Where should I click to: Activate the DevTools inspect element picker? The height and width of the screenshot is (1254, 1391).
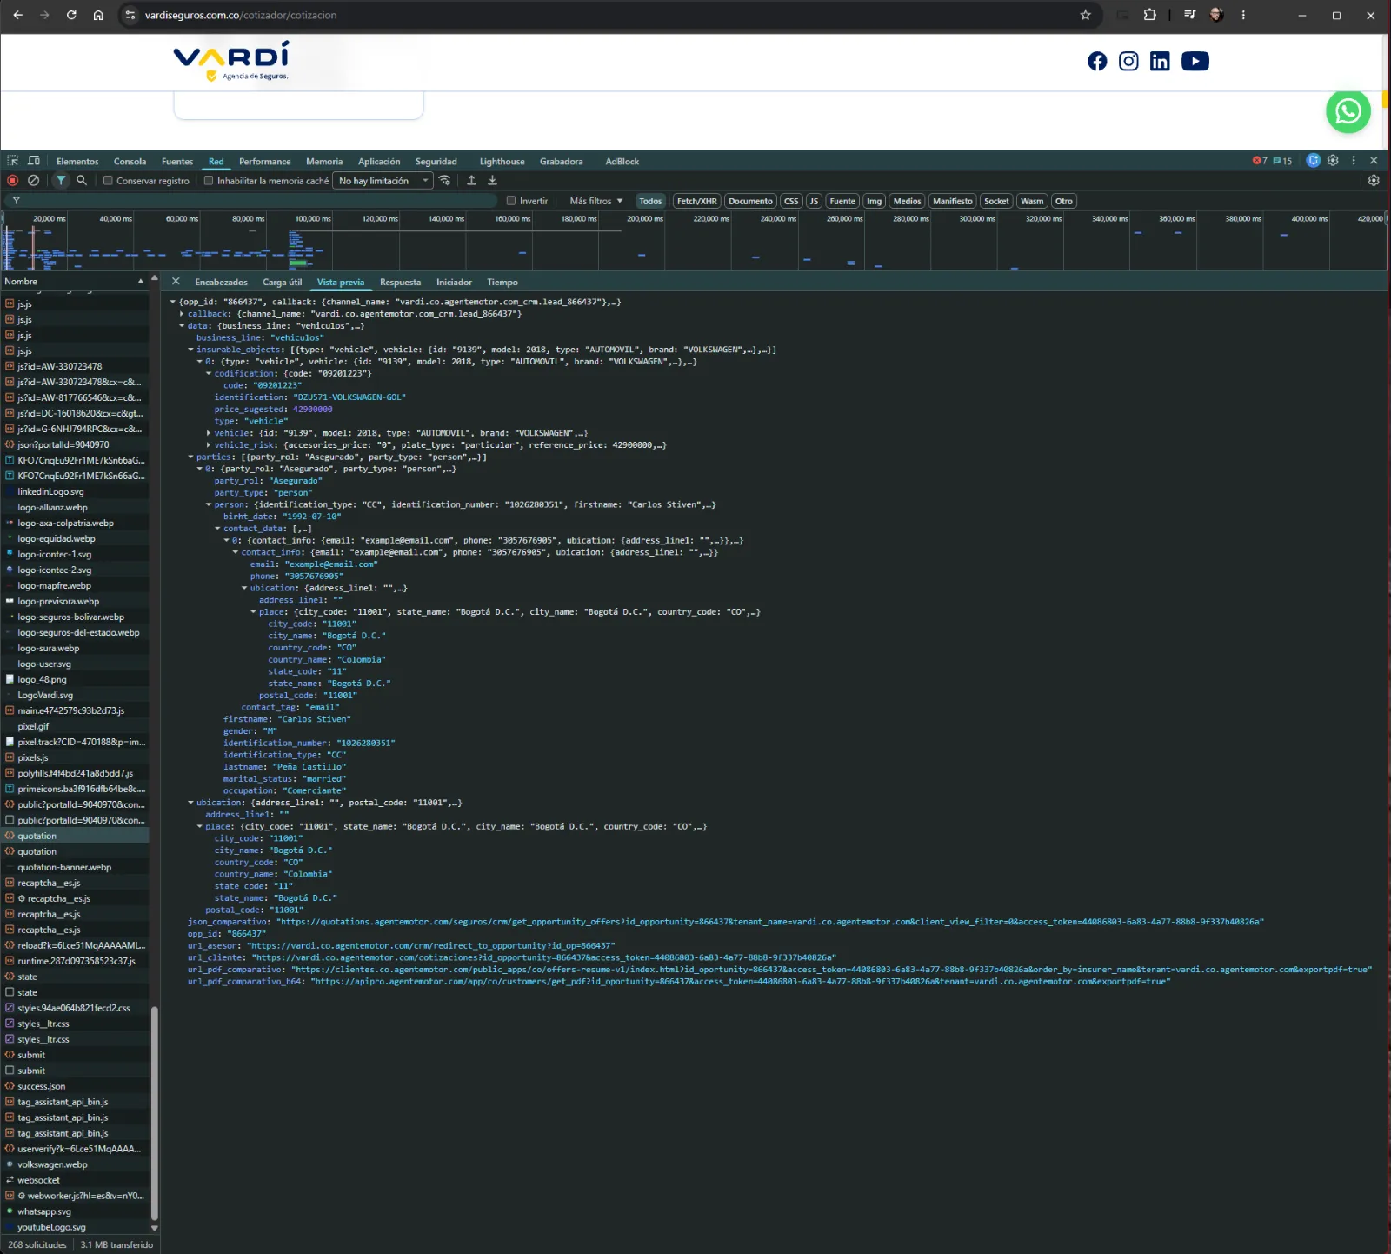coord(13,161)
